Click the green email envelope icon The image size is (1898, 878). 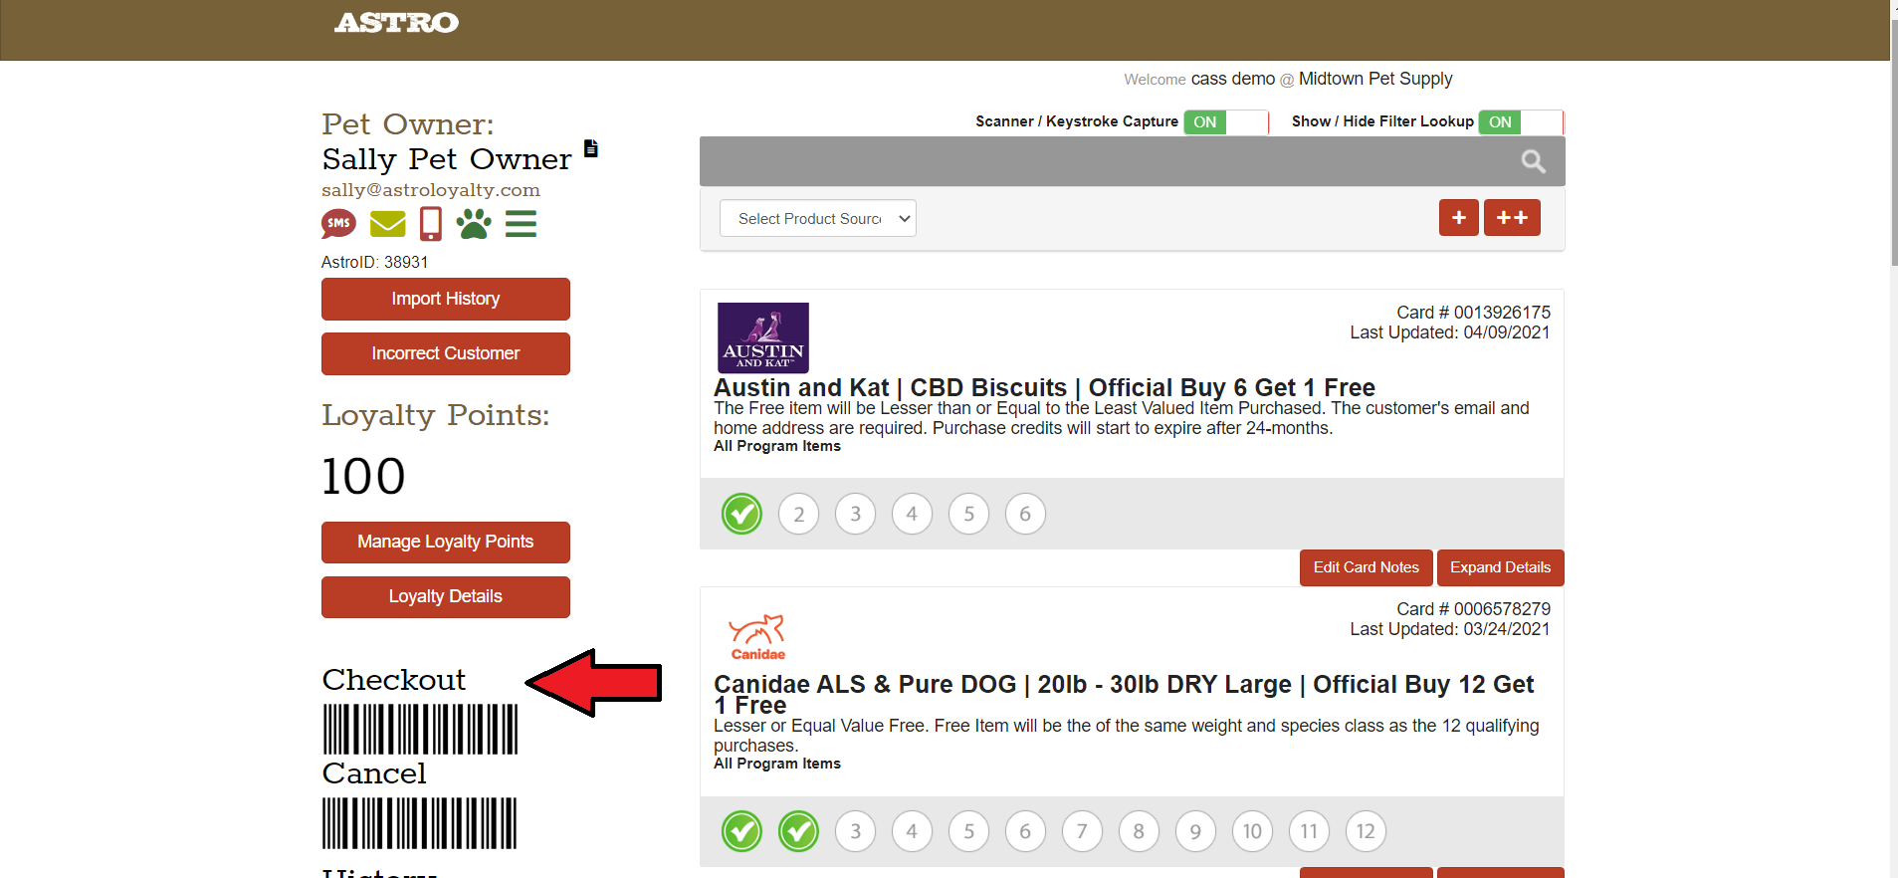pos(387,224)
